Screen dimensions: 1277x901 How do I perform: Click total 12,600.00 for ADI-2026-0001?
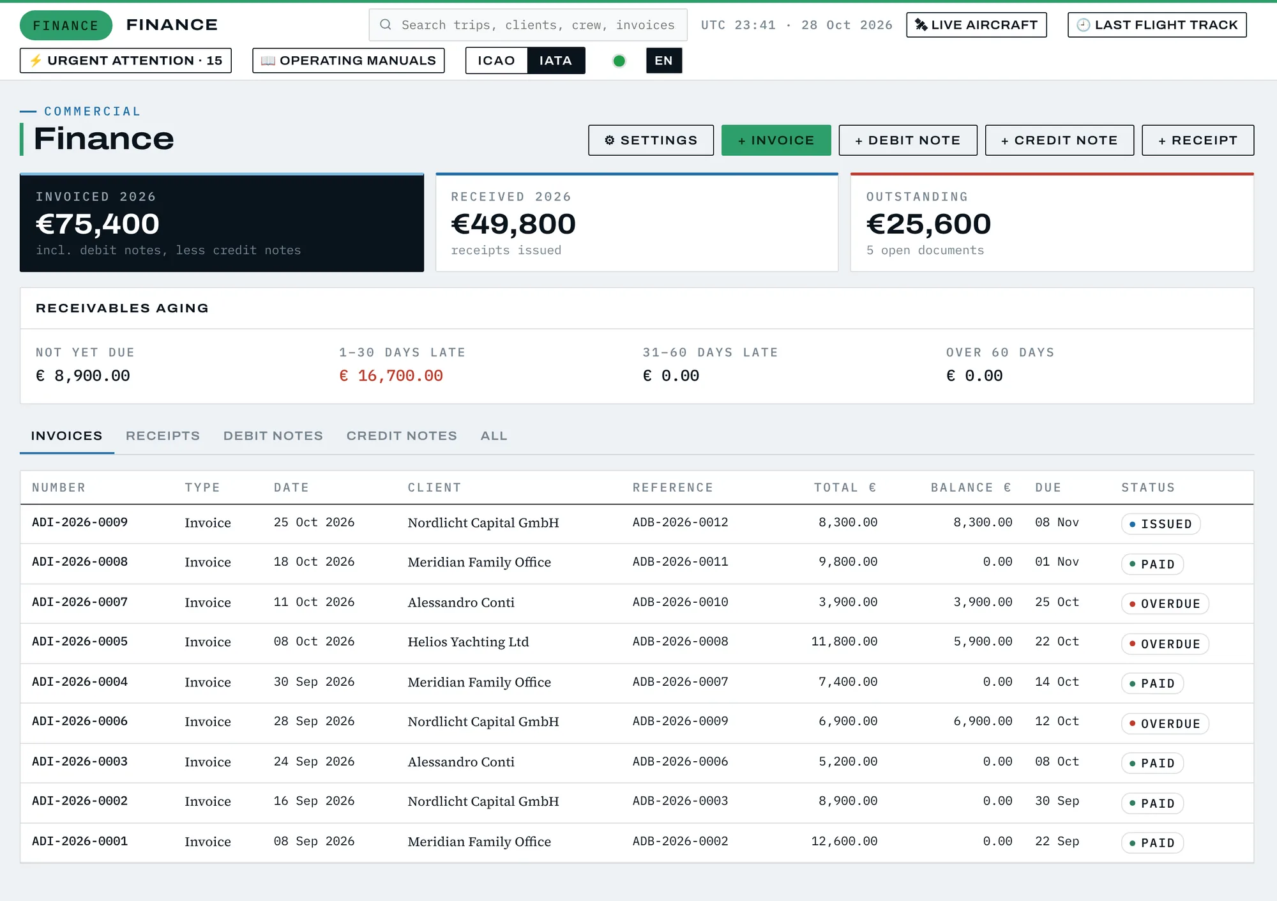[844, 842]
